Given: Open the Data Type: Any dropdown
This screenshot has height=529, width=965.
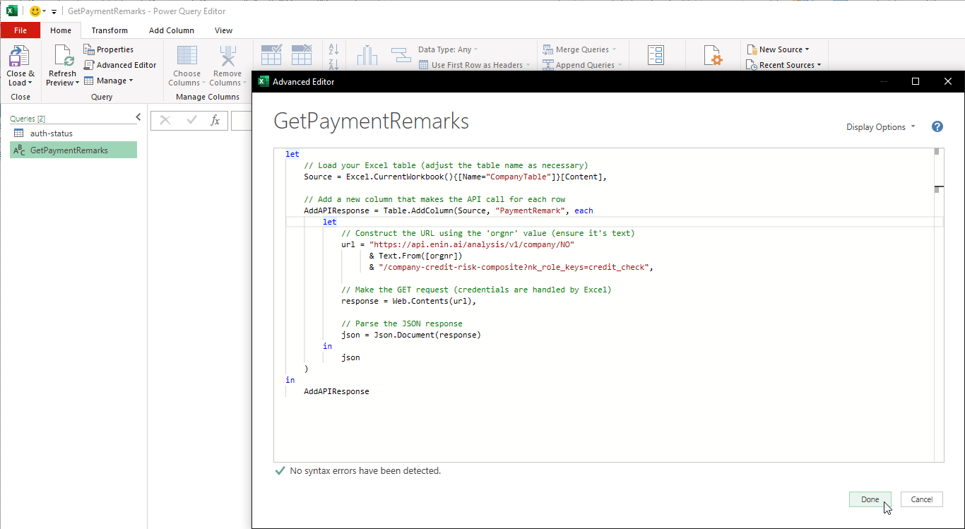Looking at the screenshot, I should point(448,49).
